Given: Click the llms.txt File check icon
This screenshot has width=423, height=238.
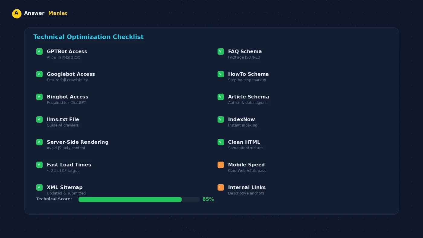Looking at the screenshot, I should pos(39,119).
